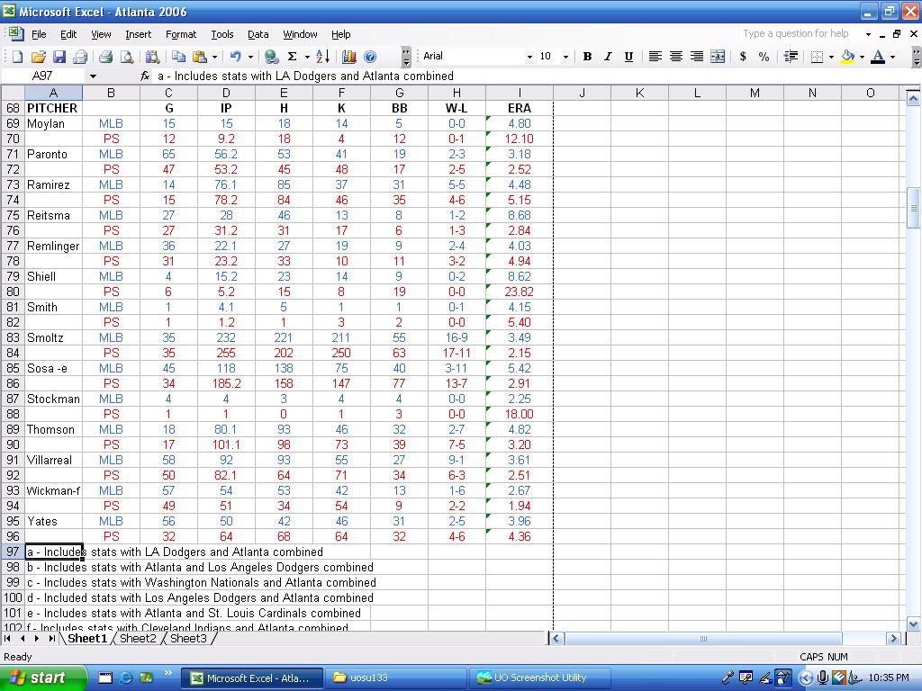922x691 pixels.
Task: Apply Currency style with the dollar icon
Action: [743, 57]
